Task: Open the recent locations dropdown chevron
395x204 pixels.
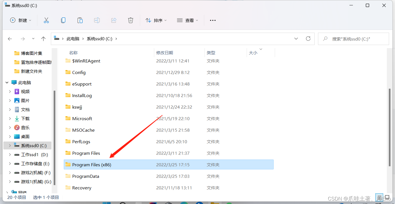Action: point(33,39)
